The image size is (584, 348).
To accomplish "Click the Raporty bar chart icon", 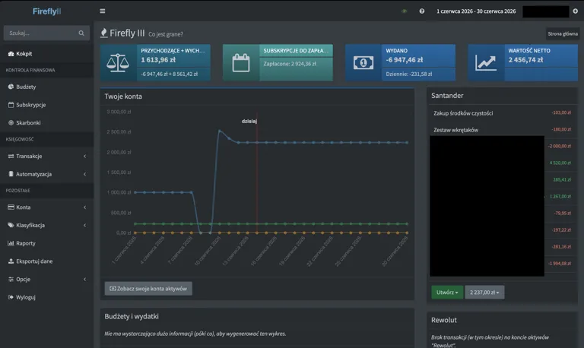I will [11, 243].
